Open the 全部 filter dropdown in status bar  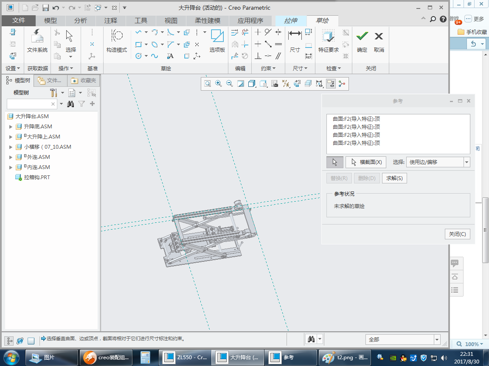tap(437, 340)
